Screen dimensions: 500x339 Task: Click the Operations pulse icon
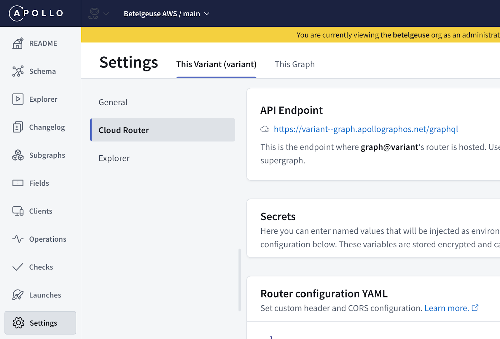(18, 239)
